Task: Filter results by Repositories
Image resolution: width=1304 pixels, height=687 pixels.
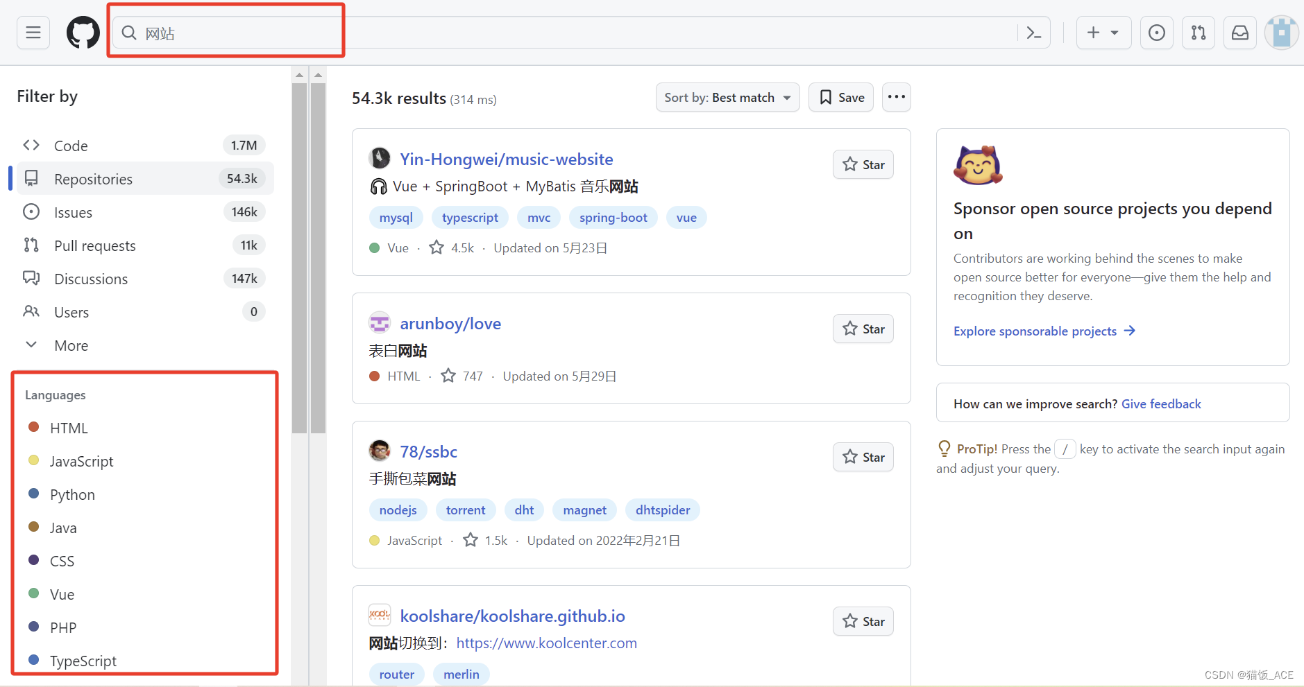Action: pyautogui.click(x=144, y=179)
